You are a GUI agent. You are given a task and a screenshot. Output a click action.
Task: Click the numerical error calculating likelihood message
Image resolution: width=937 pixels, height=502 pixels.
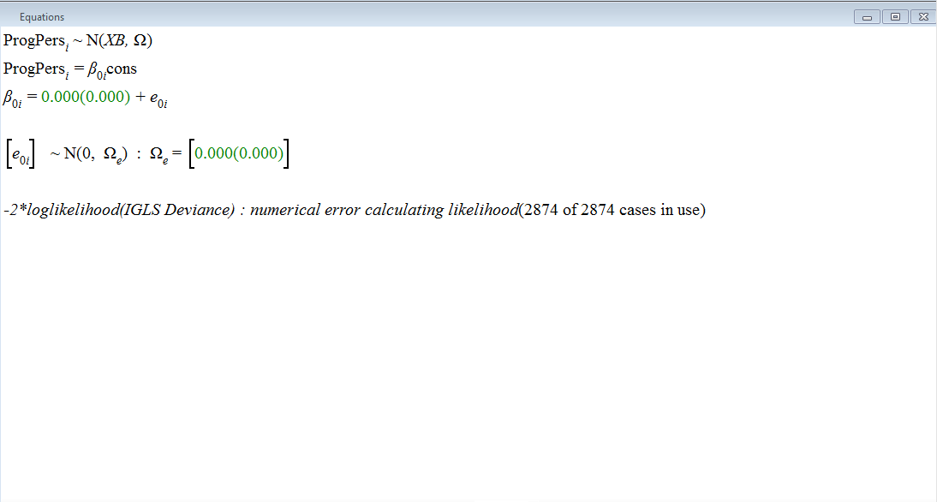click(384, 211)
